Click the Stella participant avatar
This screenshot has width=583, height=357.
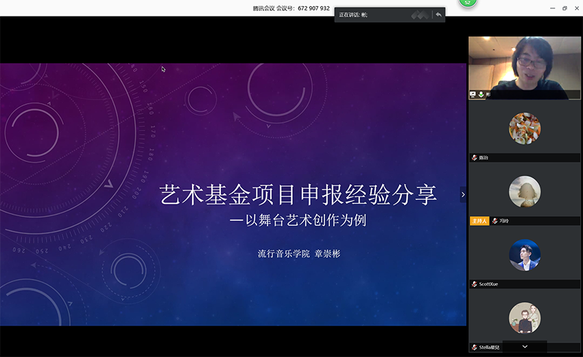tap(525, 318)
